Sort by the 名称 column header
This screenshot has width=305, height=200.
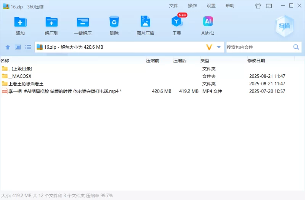(5, 61)
